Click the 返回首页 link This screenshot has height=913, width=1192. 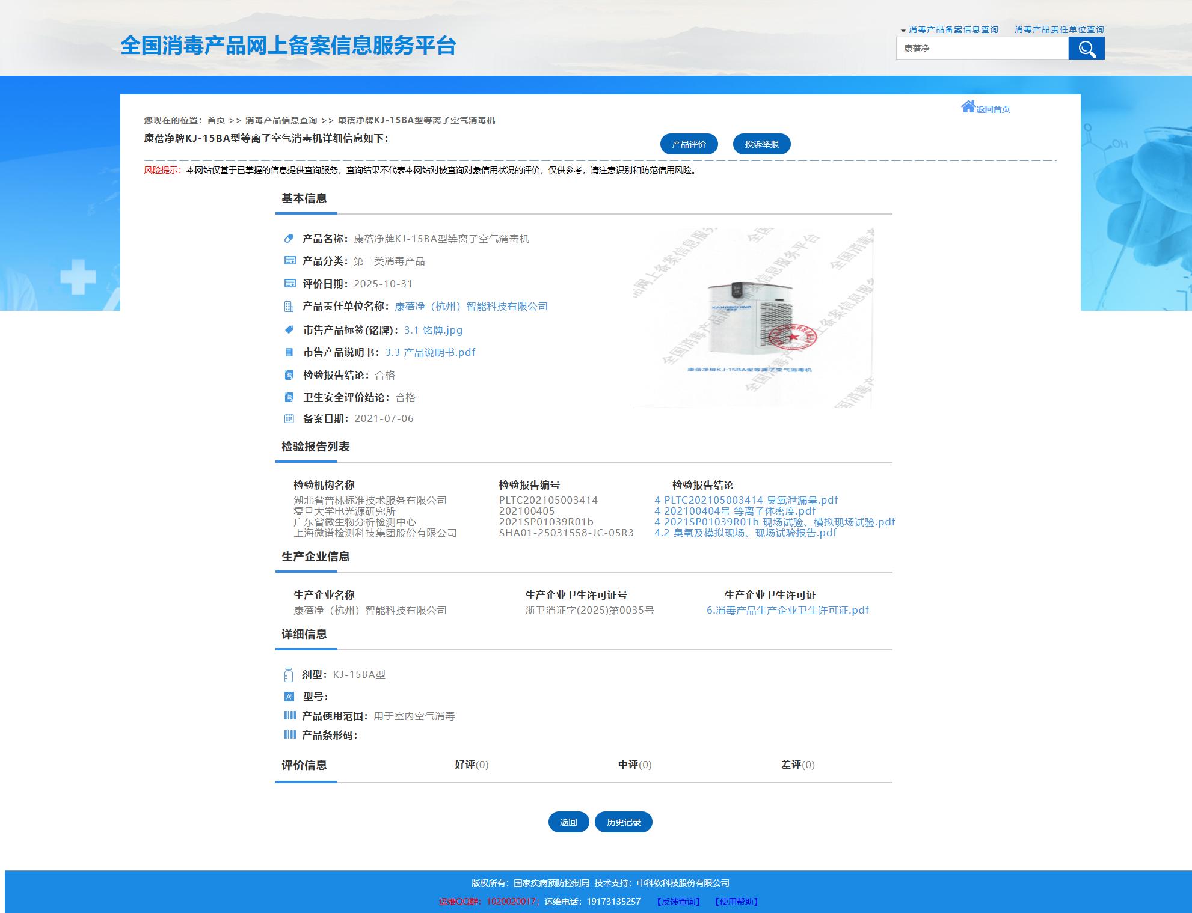click(x=993, y=109)
